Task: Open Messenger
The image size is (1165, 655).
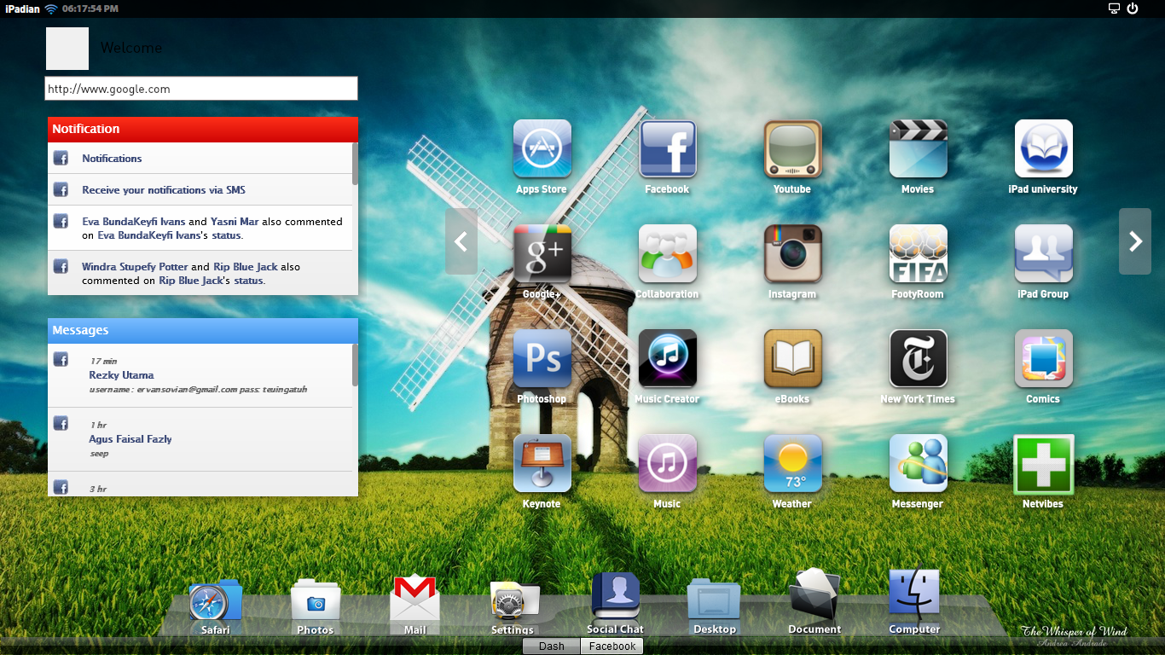Action: [x=918, y=463]
